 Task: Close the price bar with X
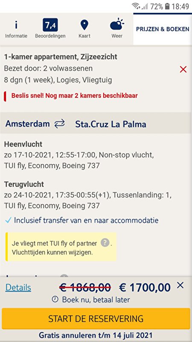(180, 285)
